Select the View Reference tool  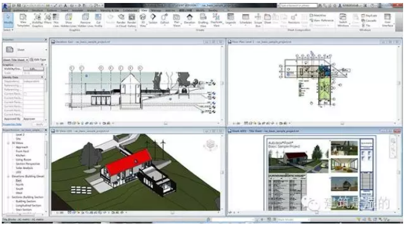(x=322, y=20)
